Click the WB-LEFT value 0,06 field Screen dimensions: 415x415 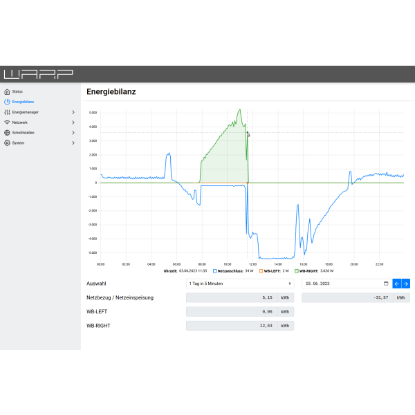pos(232,312)
